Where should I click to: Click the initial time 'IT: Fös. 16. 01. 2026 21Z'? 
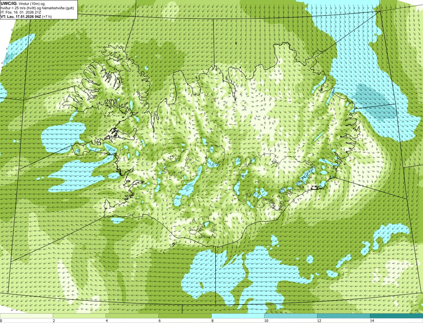[x=21, y=12]
